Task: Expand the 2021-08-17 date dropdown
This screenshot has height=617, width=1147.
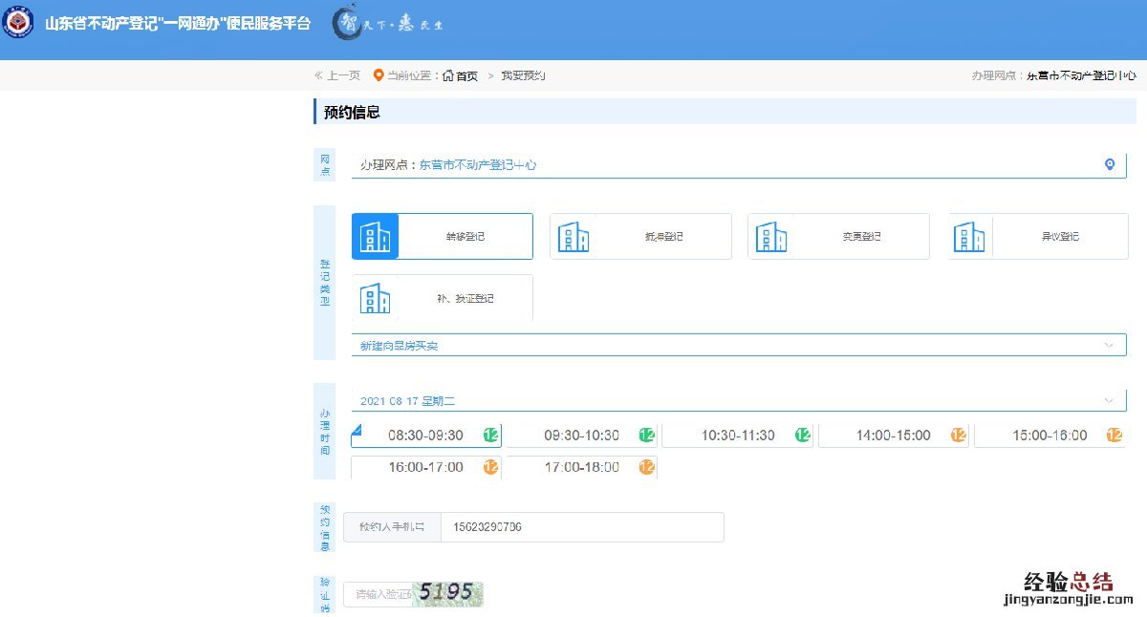Action: (x=738, y=401)
